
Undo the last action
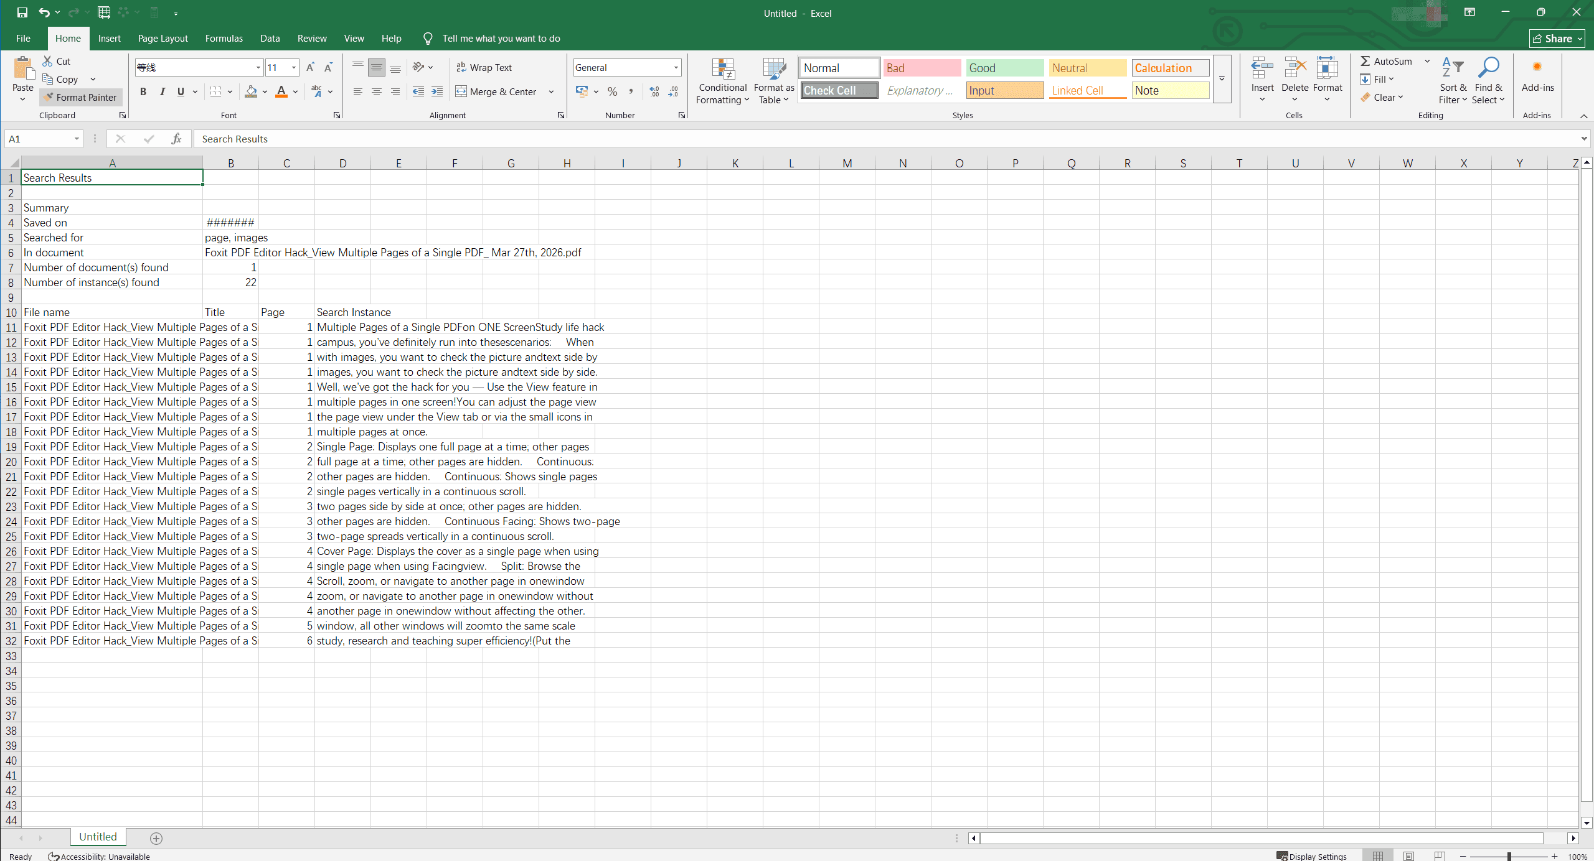[44, 12]
